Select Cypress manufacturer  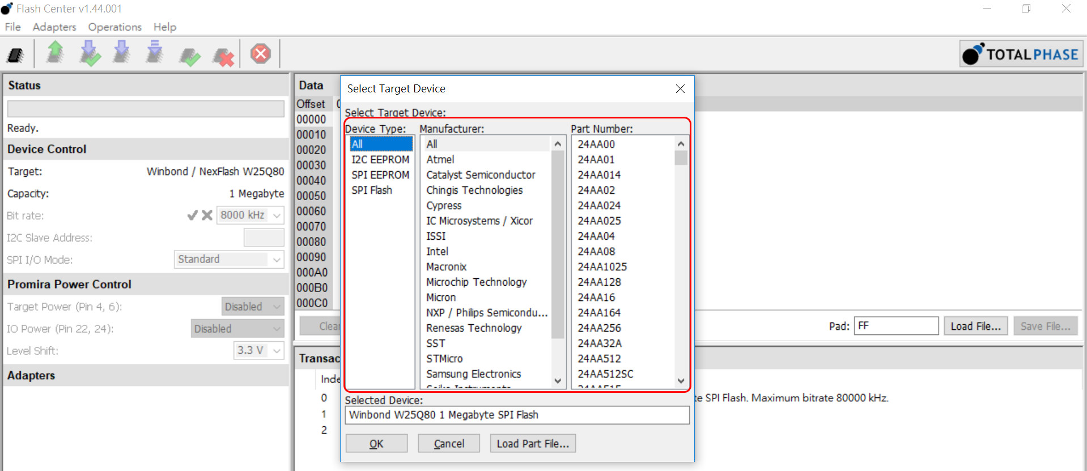point(444,205)
